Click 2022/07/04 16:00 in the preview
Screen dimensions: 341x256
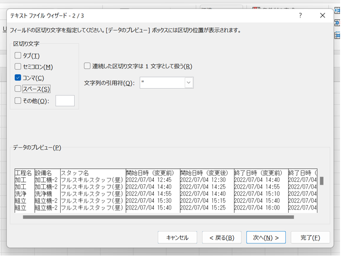pos(257,208)
